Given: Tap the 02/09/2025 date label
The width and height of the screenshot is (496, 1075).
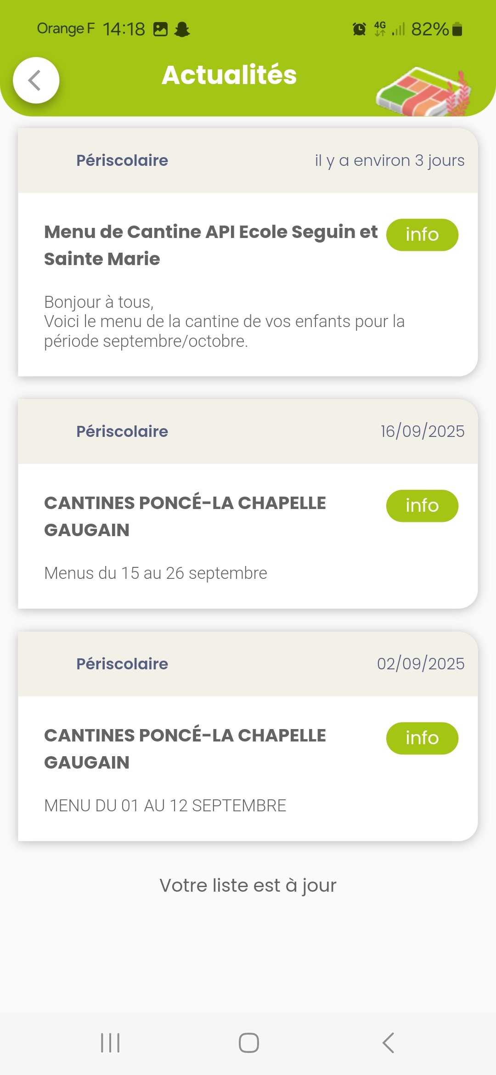Looking at the screenshot, I should 421,664.
